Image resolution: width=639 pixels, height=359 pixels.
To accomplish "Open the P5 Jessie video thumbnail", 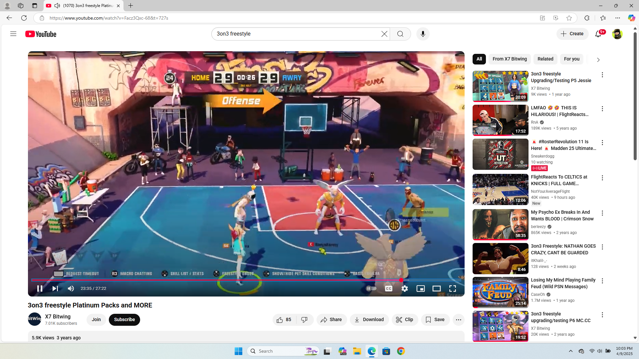I will point(501,86).
